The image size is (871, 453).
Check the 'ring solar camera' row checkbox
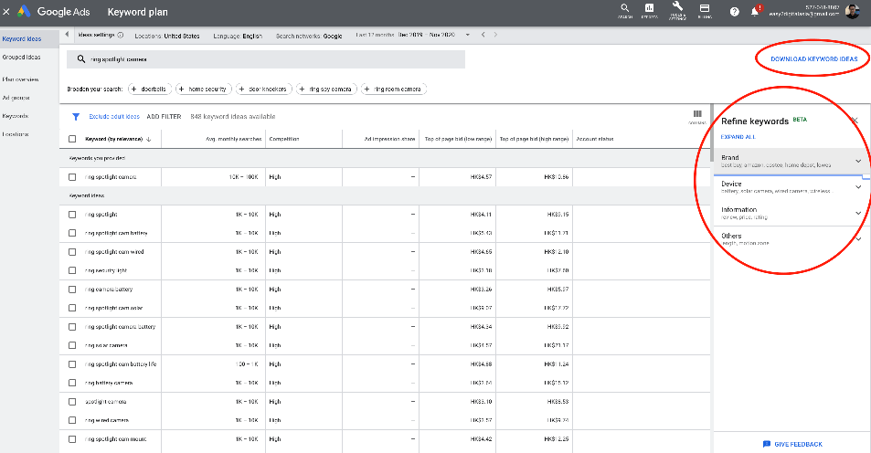72,345
